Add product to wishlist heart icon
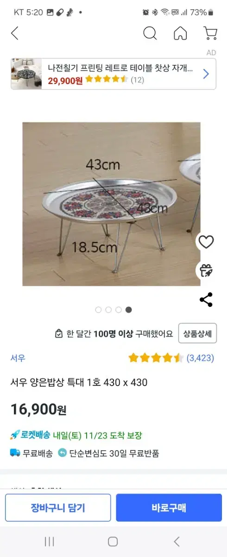Image resolution: width=227 pixels, height=557 pixels. click(206, 242)
